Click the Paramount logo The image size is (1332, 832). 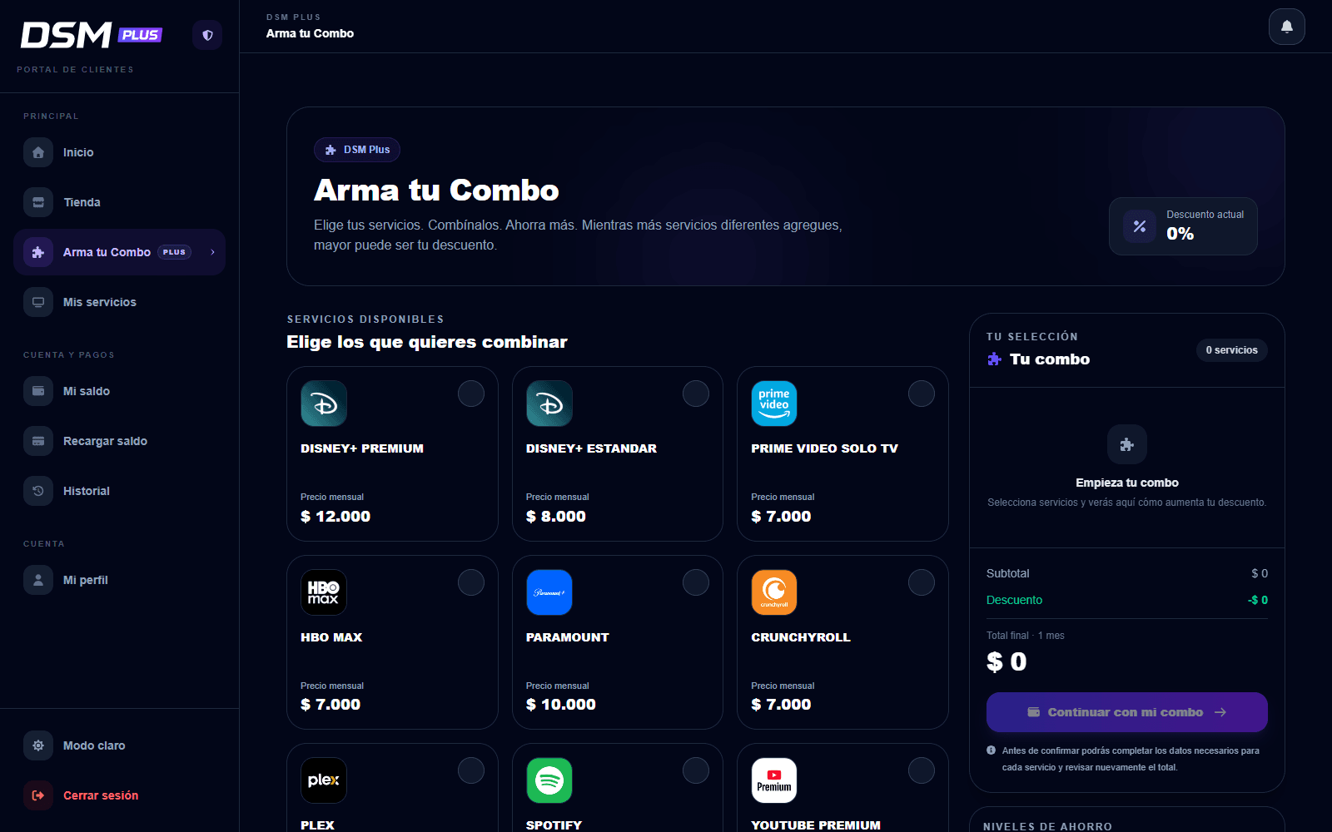549,592
